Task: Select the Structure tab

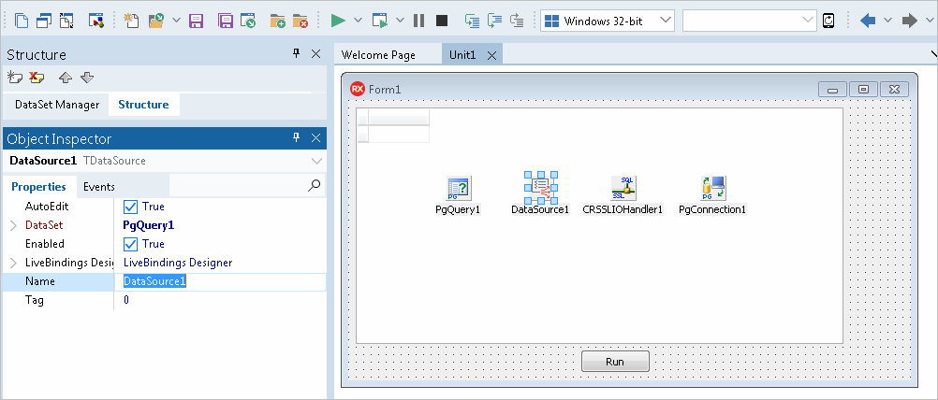Action: (143, 105)
